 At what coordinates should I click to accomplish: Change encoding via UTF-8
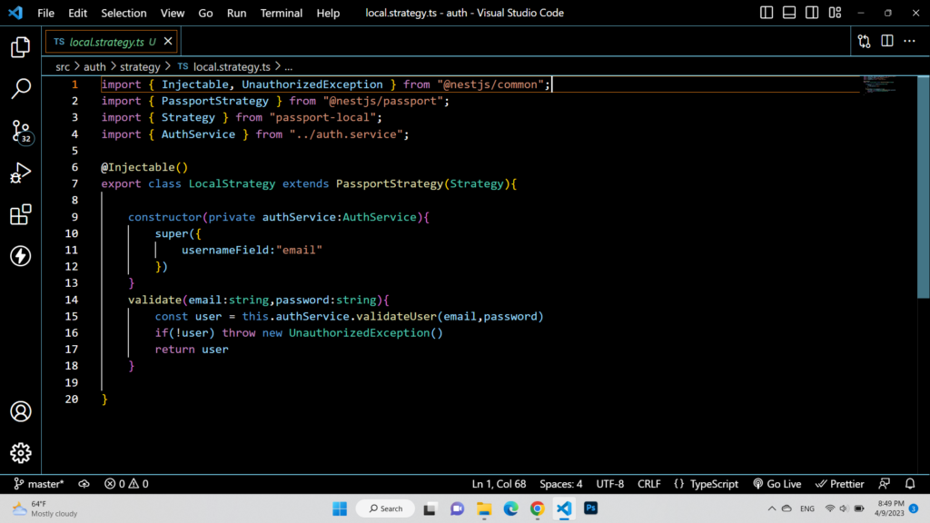point(609,484)
